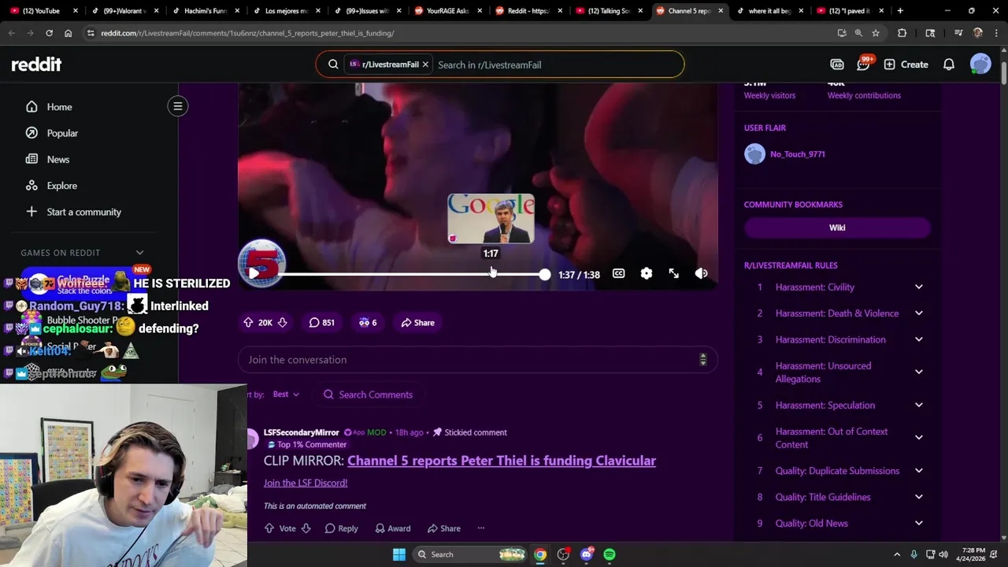
Task: Give Award to the stickied comment
Action: click(392, 528)
